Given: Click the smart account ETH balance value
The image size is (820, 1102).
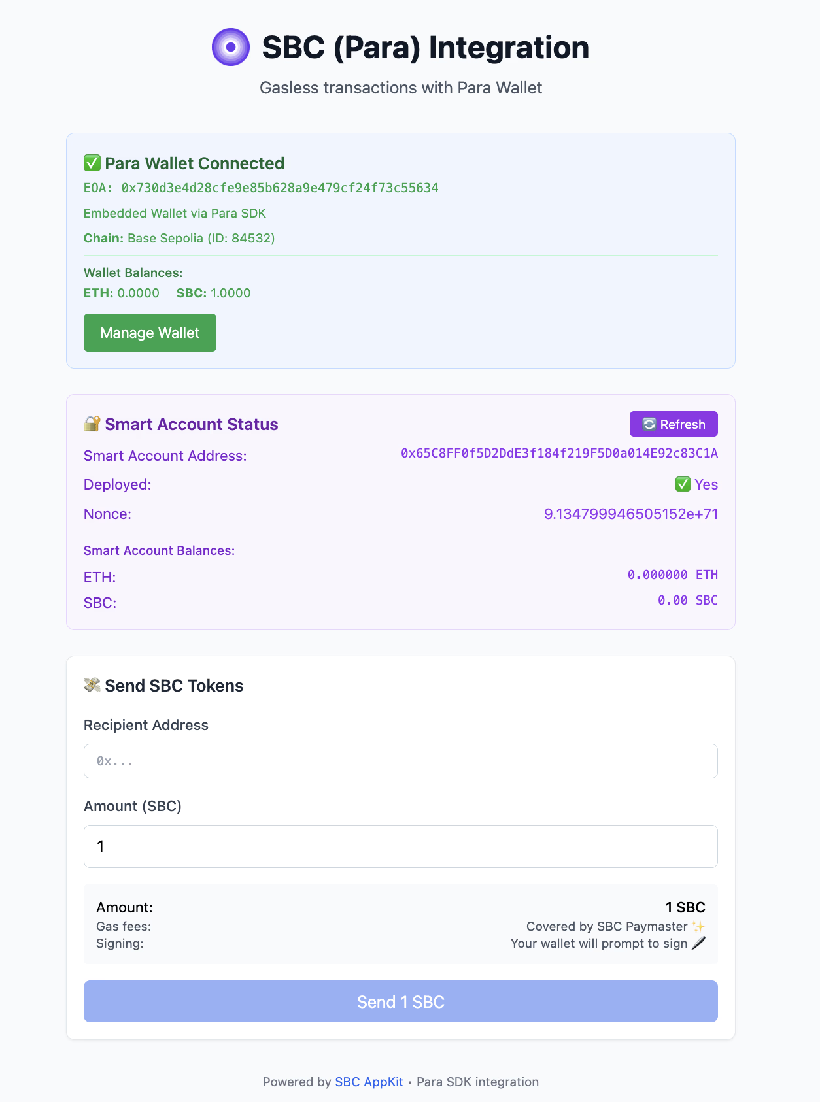Looking at the screenshot, I should coord(672,575).
